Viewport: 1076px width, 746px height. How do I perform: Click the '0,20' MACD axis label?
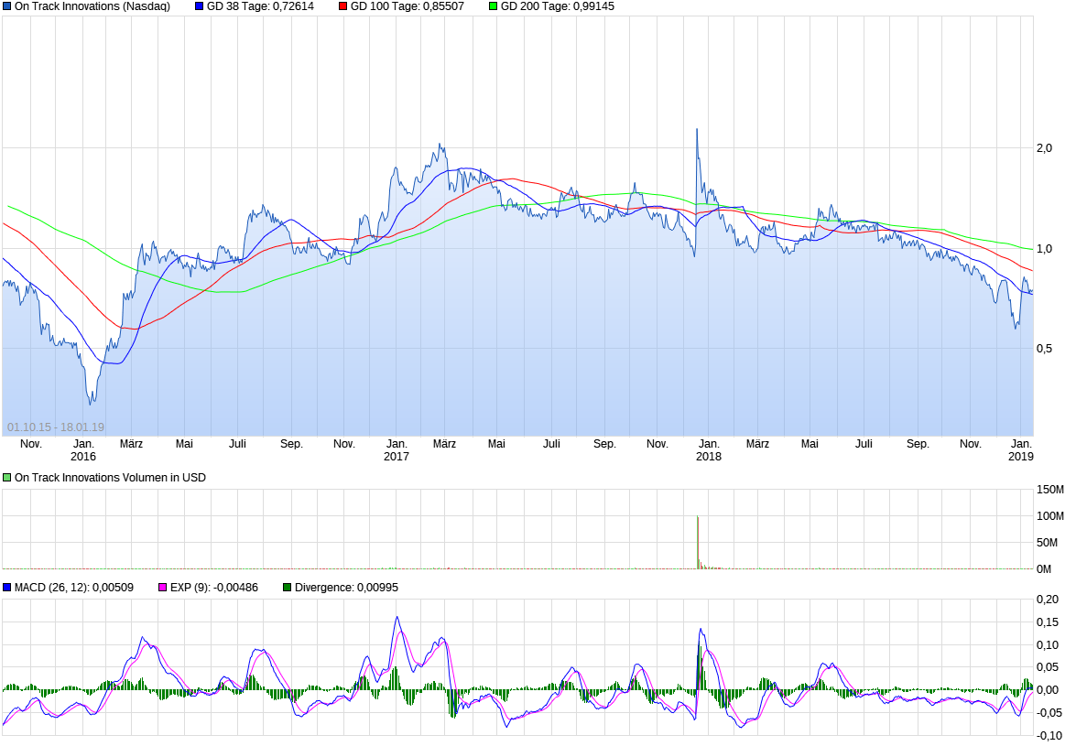(1048, 600)
